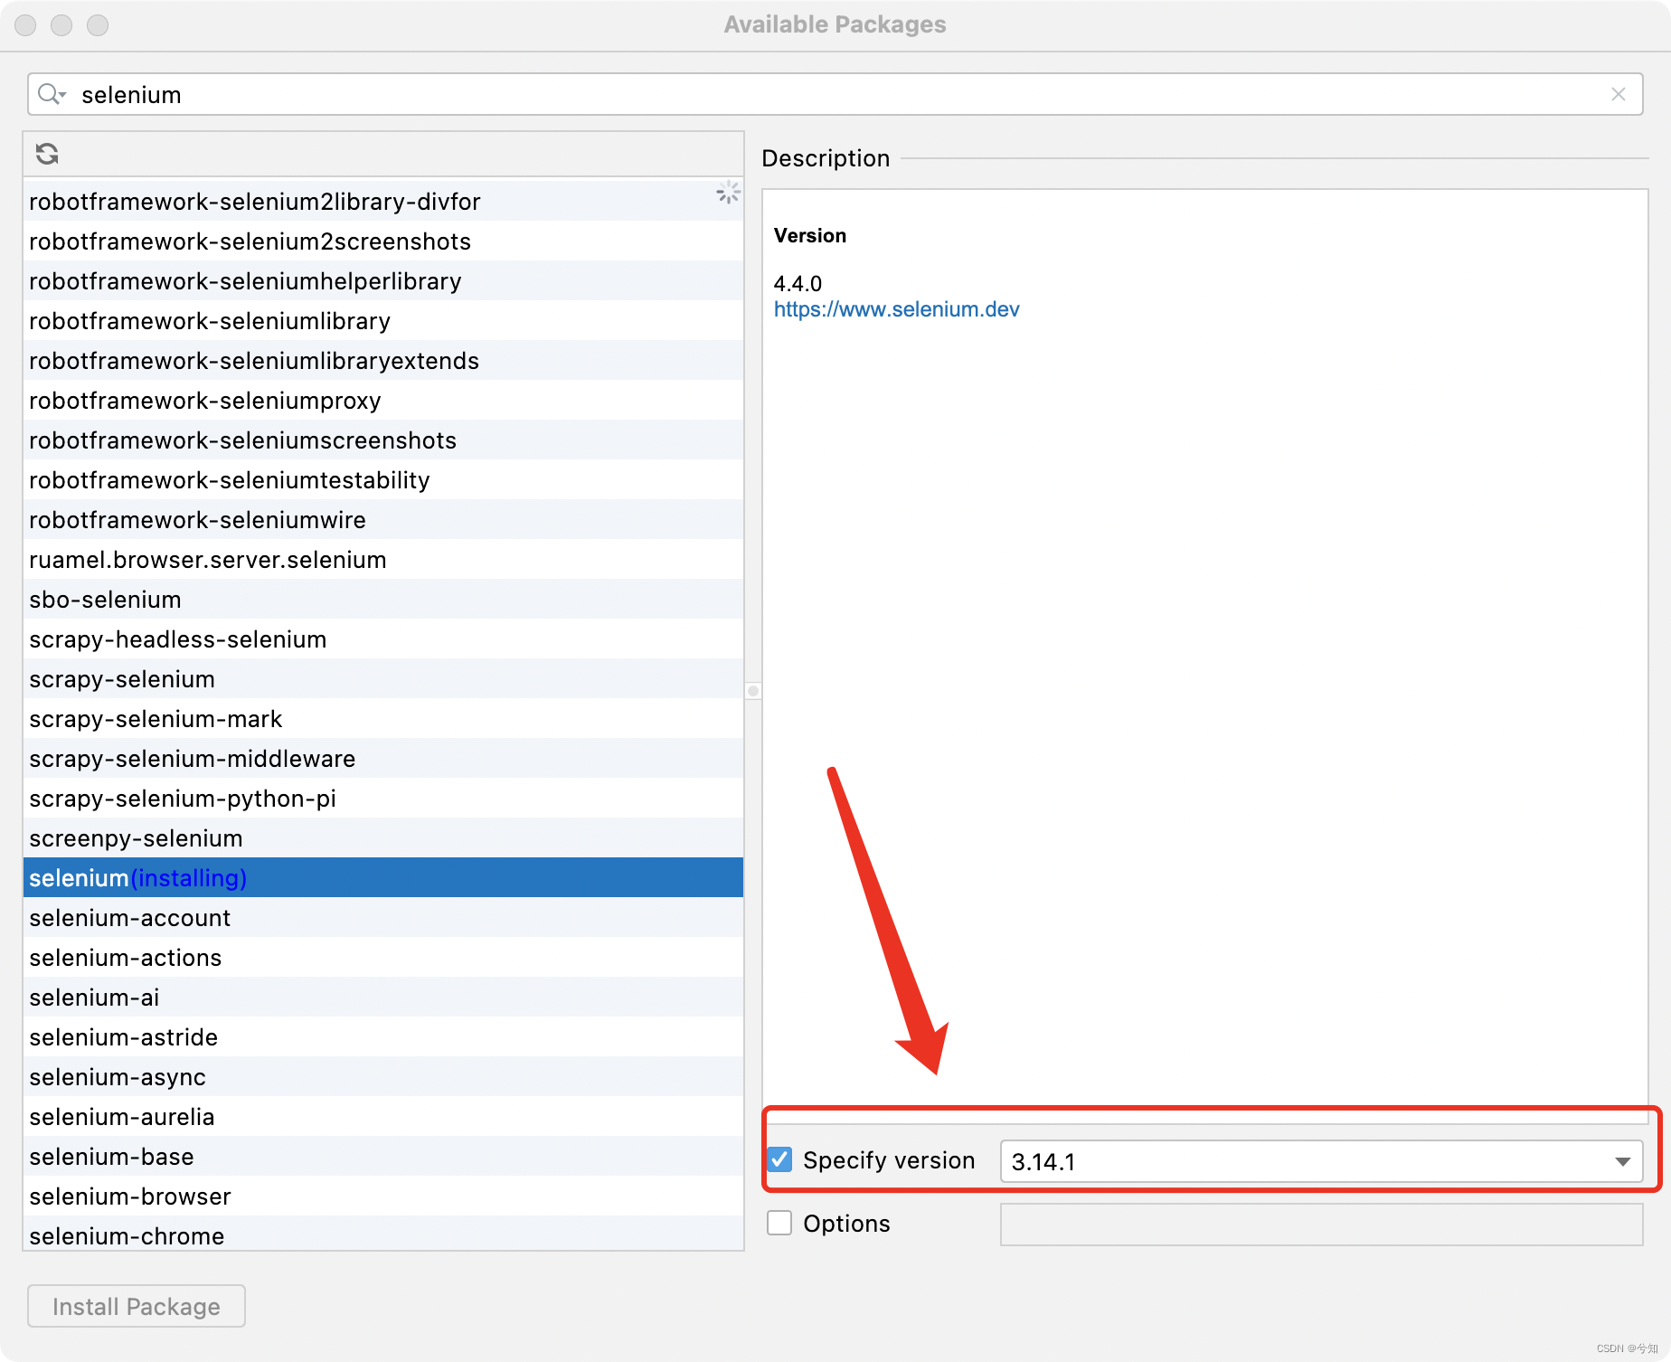Image resolution: width=1671 pixels, height=1362 pixels.
Task: Select selenium-async package
Action: click(383, 1076)
